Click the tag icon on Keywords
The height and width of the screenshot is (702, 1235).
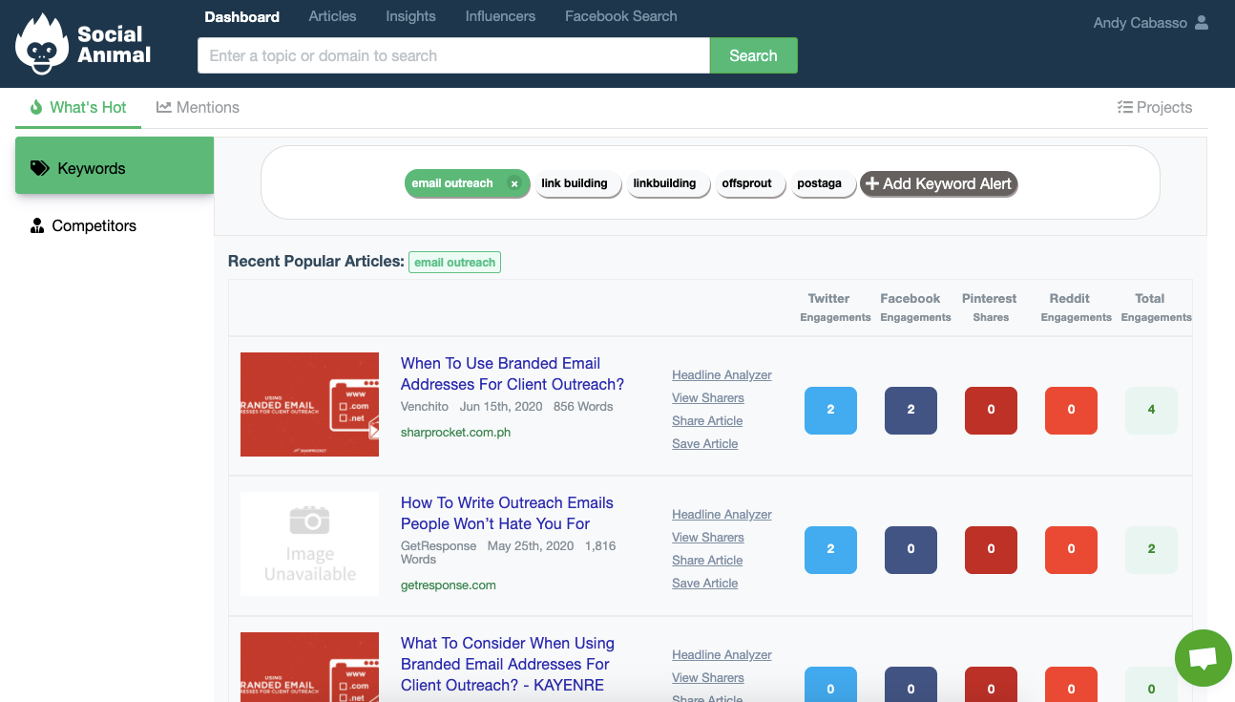[40, 168]
